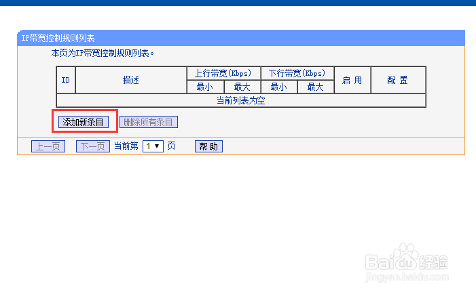Image resolution: width=476 pixels, height=294 pixels.
Task: Click 最小 under 下行带宽 header
Action: point(279,87)
